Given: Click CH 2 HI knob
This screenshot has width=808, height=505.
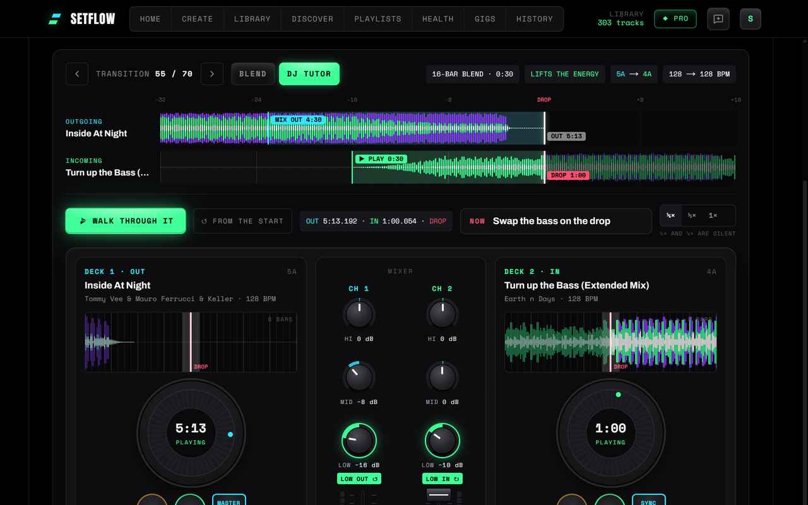Looking at the screenshot, I should [x=443, y=314].
